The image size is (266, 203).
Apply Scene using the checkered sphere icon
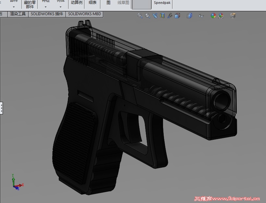pos(221,15)
